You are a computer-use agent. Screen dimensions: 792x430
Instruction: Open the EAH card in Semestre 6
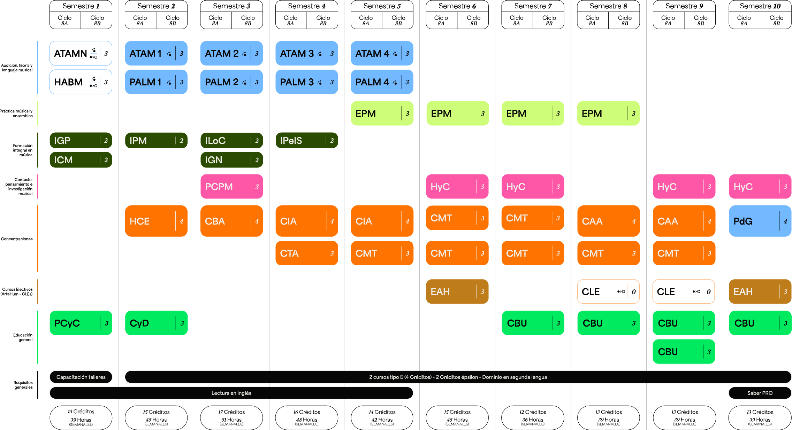[x=457, y=292]
